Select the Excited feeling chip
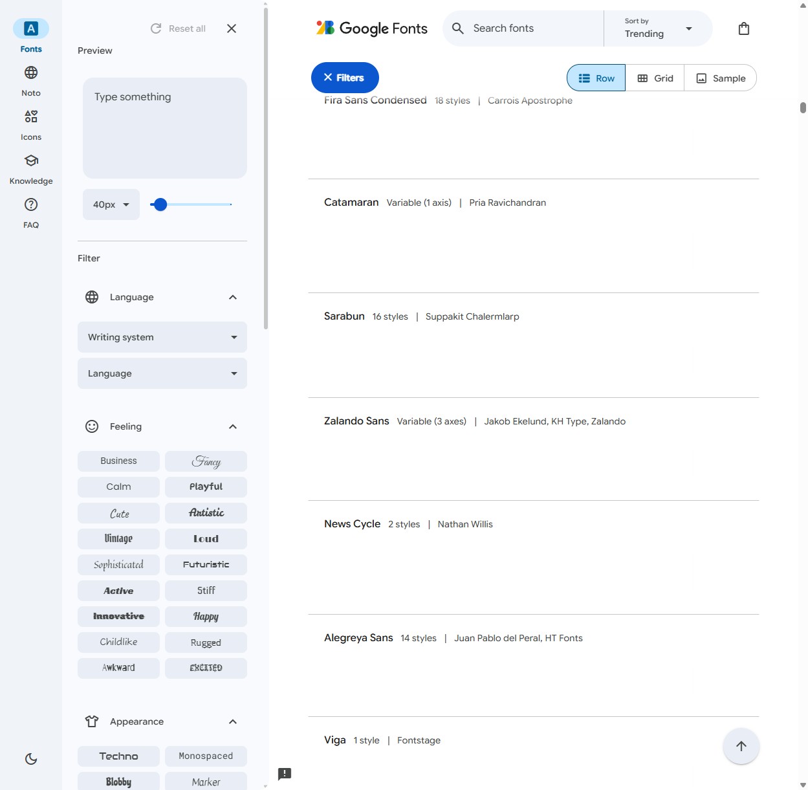This screenshot has height=790, width=808. tap(206, 668)
